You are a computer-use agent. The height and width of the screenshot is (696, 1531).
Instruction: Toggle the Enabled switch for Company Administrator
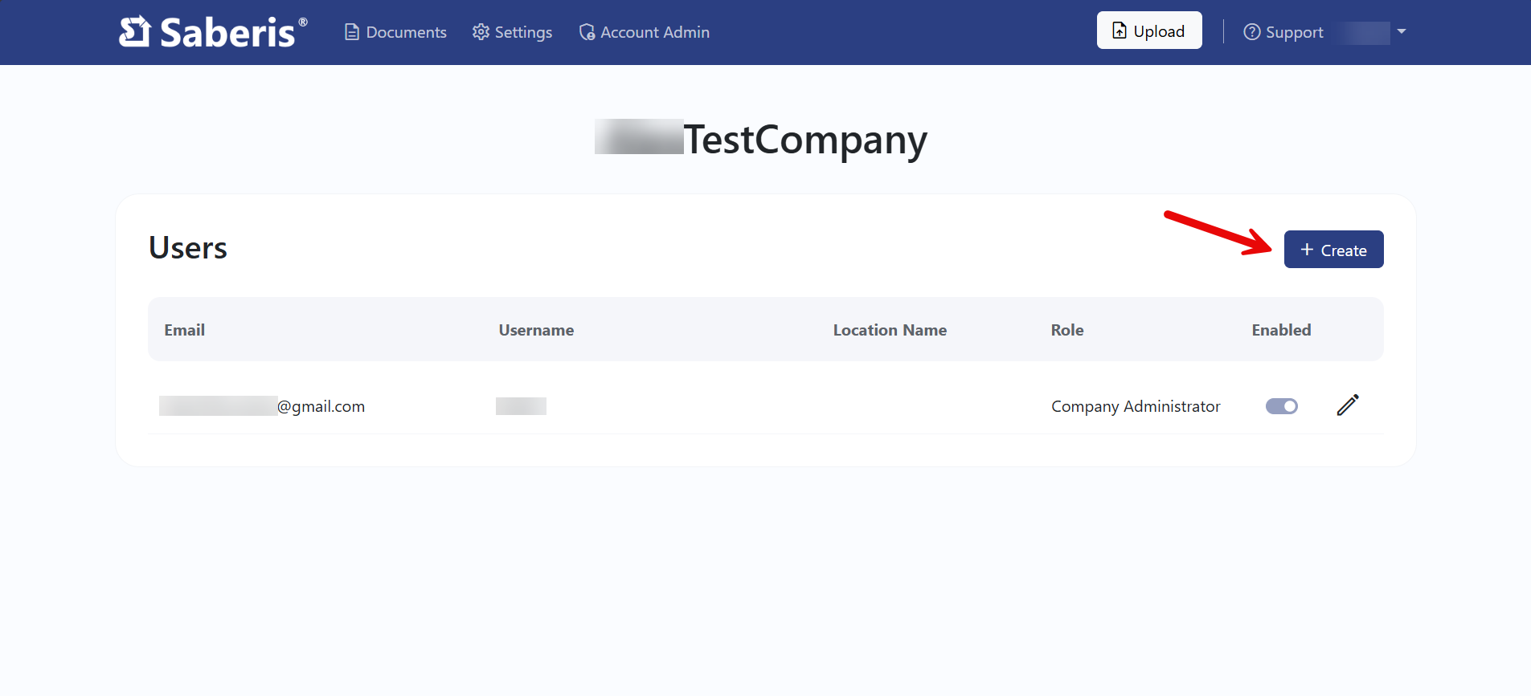click(x=1281, y=406)
